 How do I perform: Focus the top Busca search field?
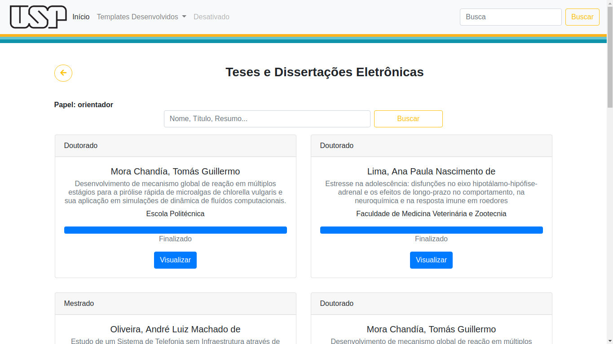click(511, 17)
